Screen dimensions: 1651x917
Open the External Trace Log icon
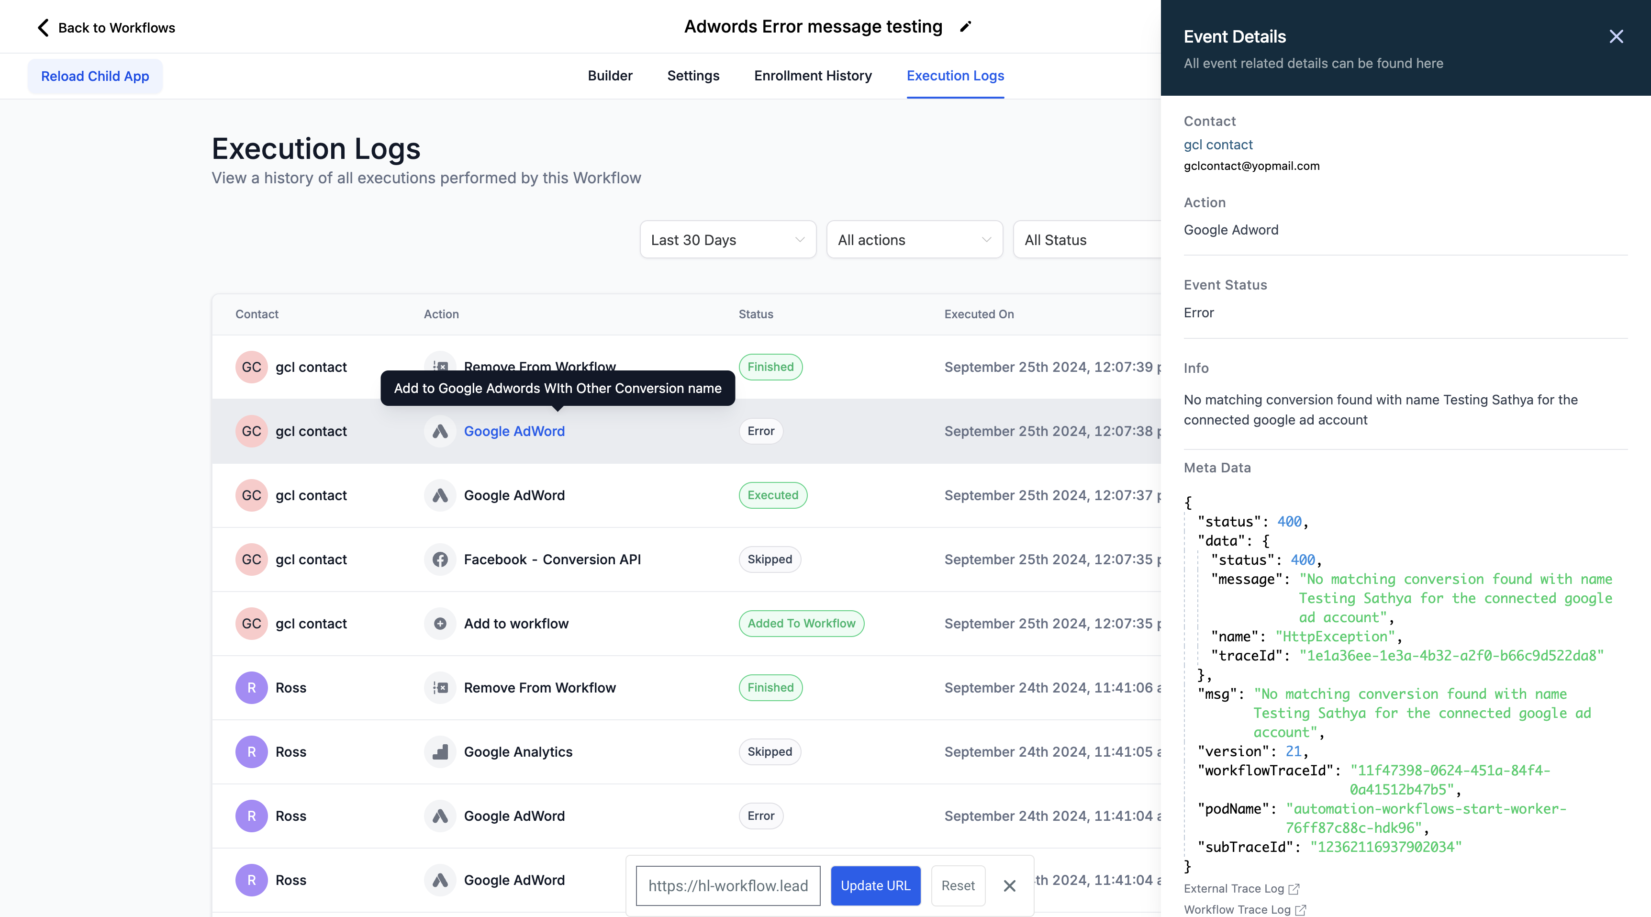tap(1294, 889)
